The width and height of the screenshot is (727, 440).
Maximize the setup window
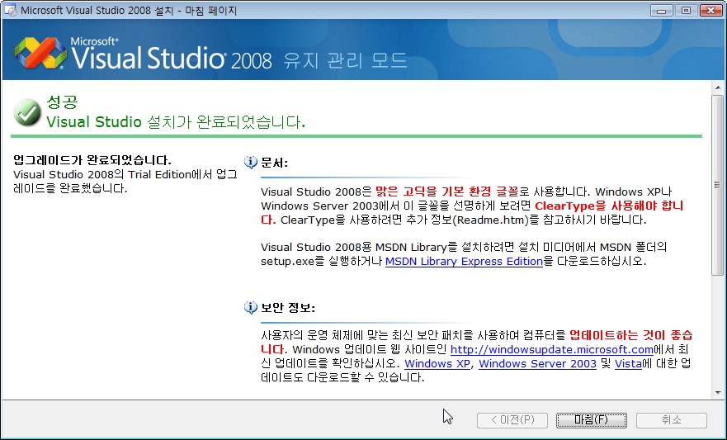[x=687, y=10]
